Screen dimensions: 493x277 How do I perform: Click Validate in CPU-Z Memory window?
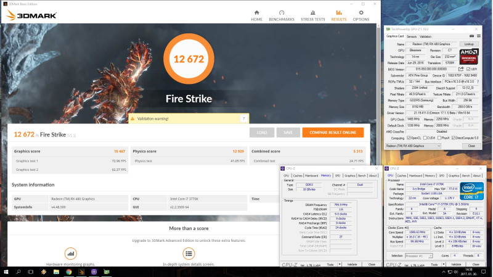click(x=352, y=265)
